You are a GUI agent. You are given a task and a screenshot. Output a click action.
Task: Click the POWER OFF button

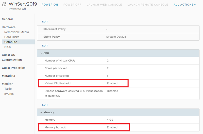click(72, 5)
